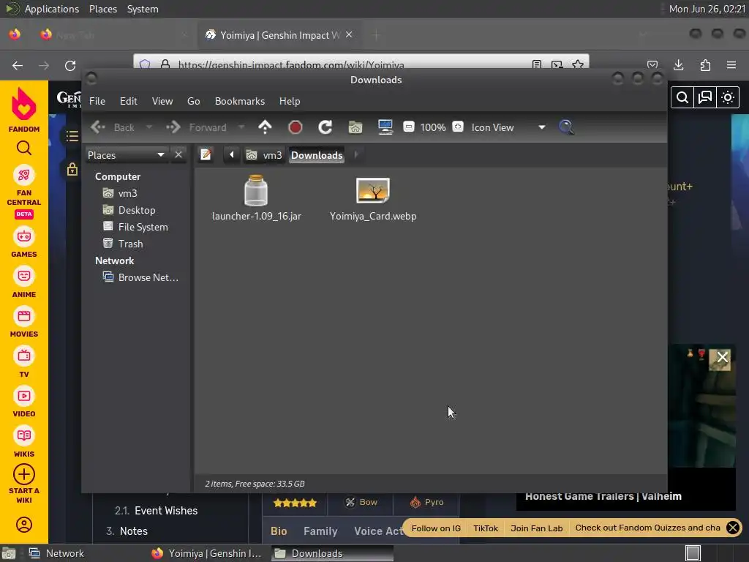Close the video overlay player

(722, 357)
